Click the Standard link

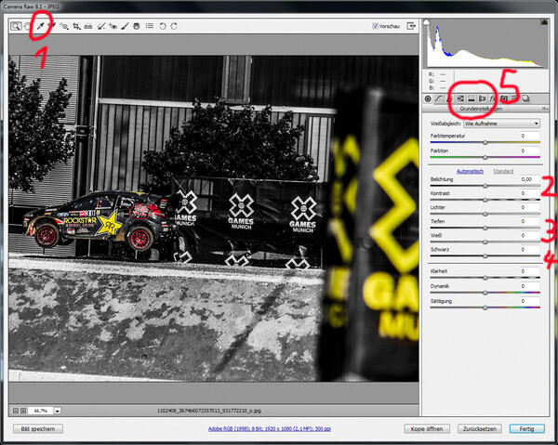pos(503,171)
